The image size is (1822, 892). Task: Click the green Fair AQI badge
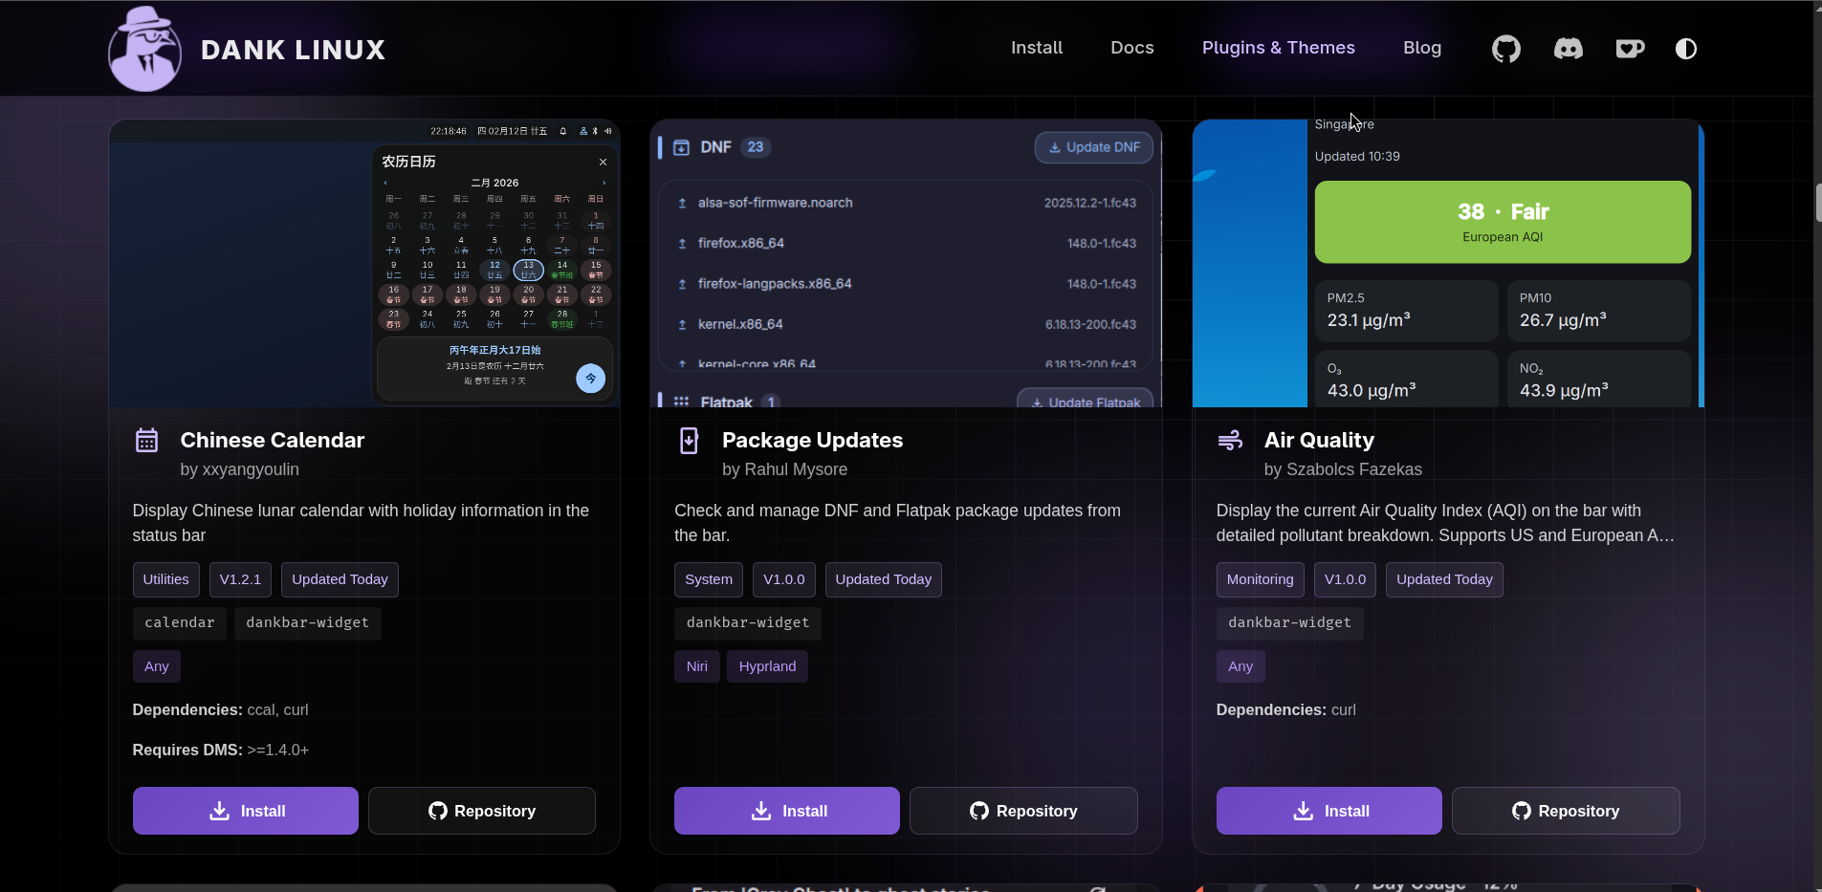click(1502, 222)
